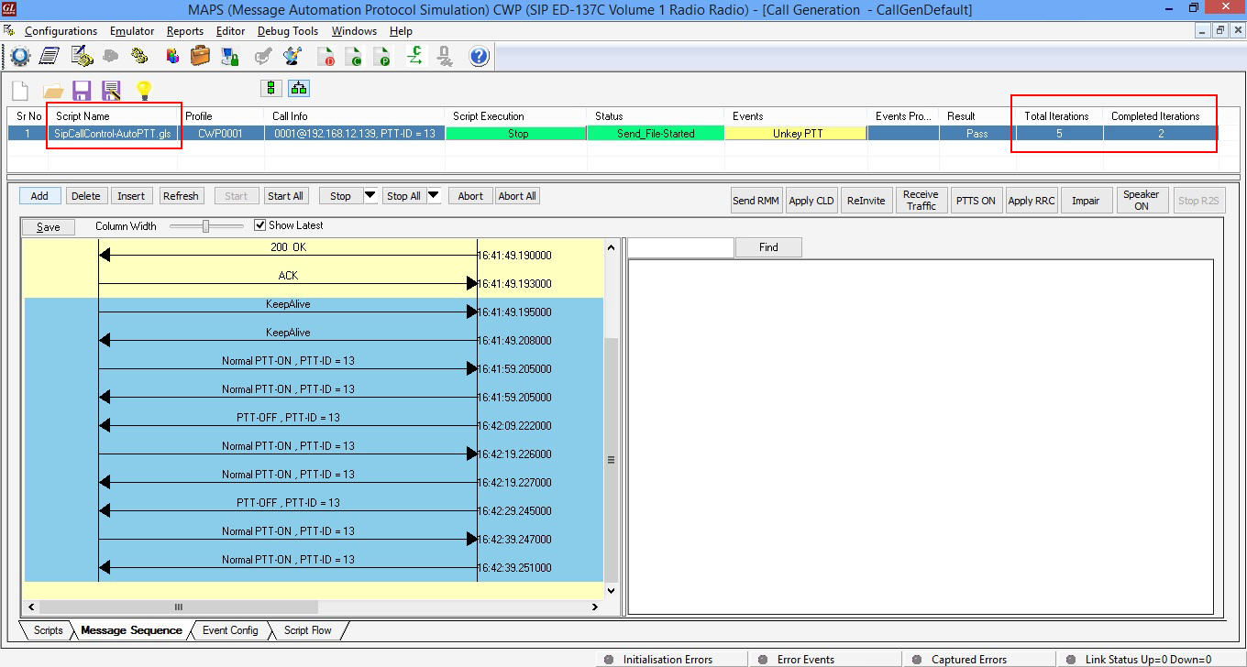1247x667 pixels.
Task: Click the Send RMM button
Action: coord(756,201)
